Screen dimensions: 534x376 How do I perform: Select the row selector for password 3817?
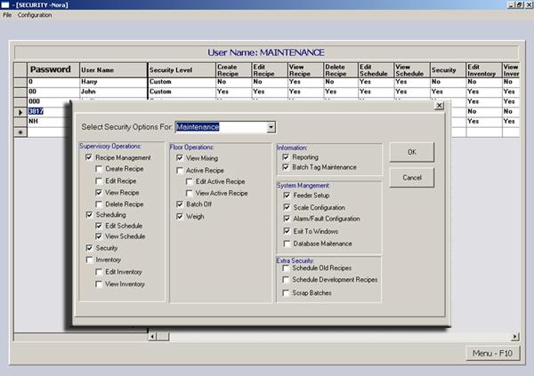(20, 112)
